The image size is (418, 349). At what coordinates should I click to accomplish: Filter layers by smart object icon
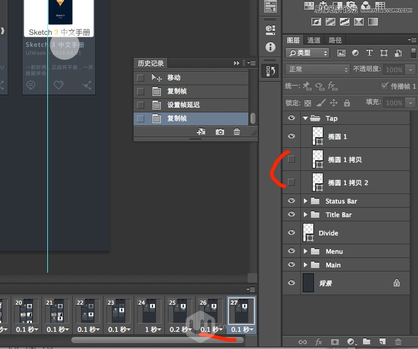pyautogui.click(x=398, y=53)
